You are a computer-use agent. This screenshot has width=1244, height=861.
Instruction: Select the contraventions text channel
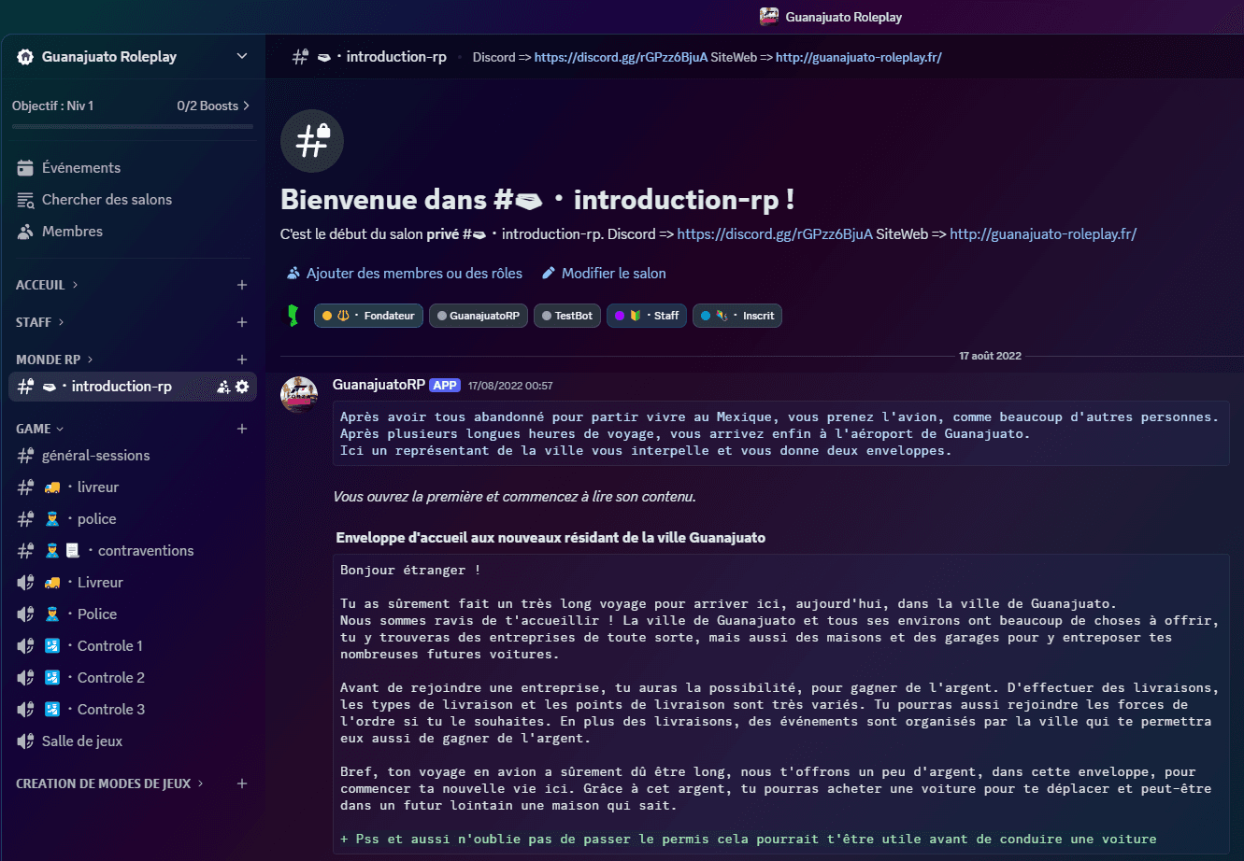click(x=145, y=551)
